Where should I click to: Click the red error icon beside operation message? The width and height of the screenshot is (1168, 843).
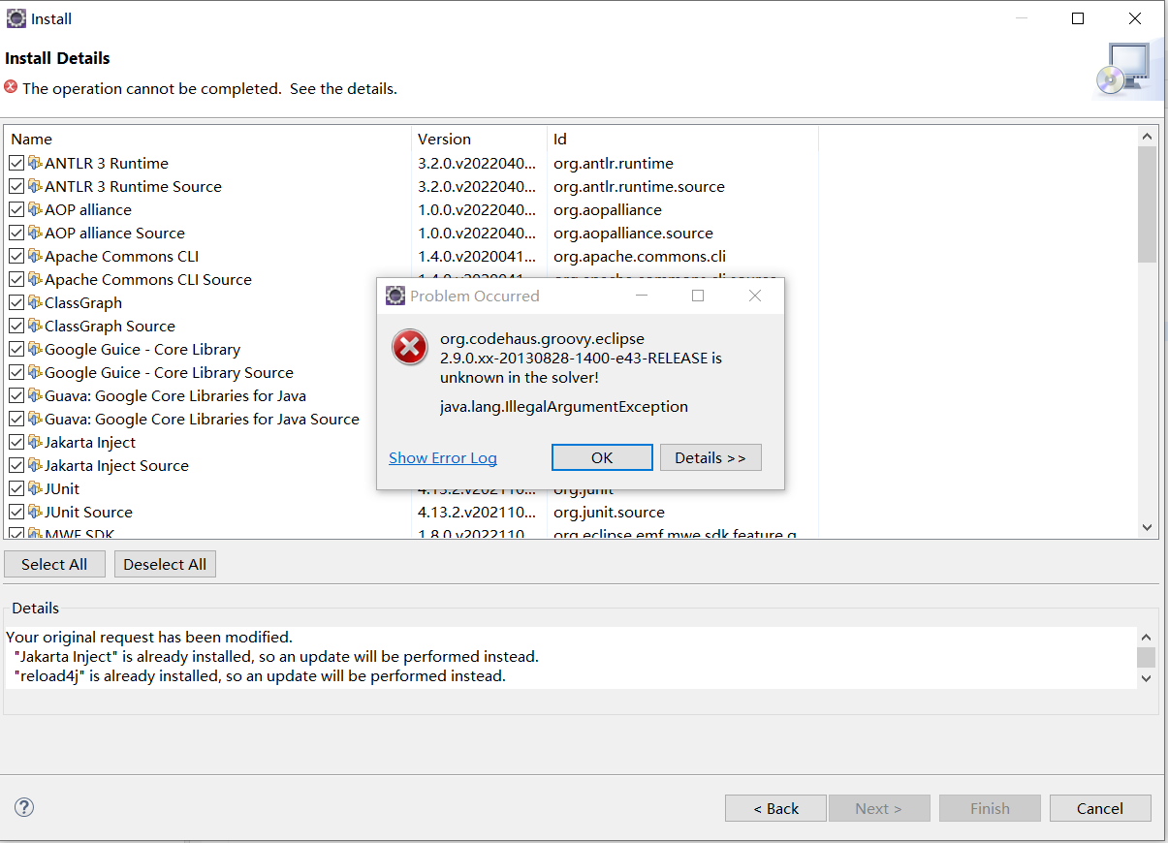pyautogui.click(x=11, y=87)
